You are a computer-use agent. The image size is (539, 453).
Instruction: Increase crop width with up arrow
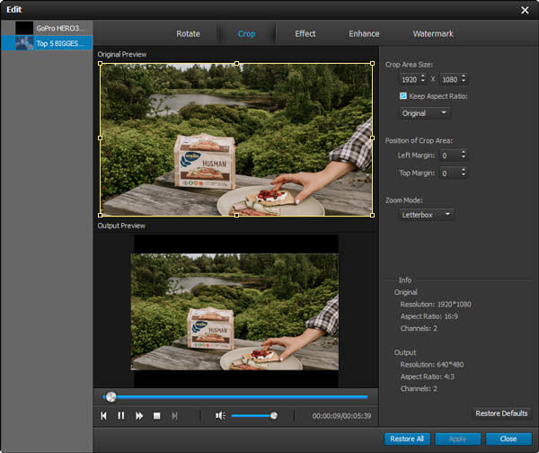(x=423, y=76)
